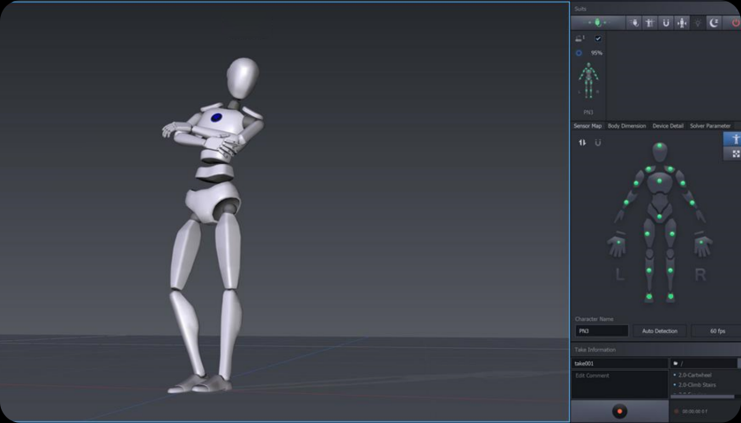Open the take folder path selector
The height and width of the screenshot is (423, 741).
703,363
